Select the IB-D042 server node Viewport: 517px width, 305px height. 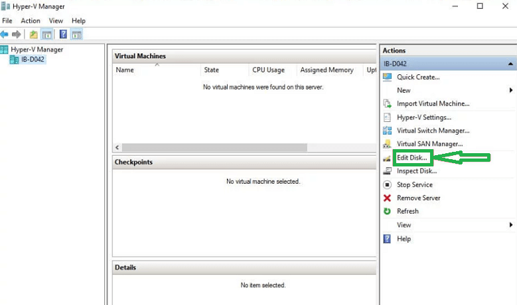[x=33, y=60]
